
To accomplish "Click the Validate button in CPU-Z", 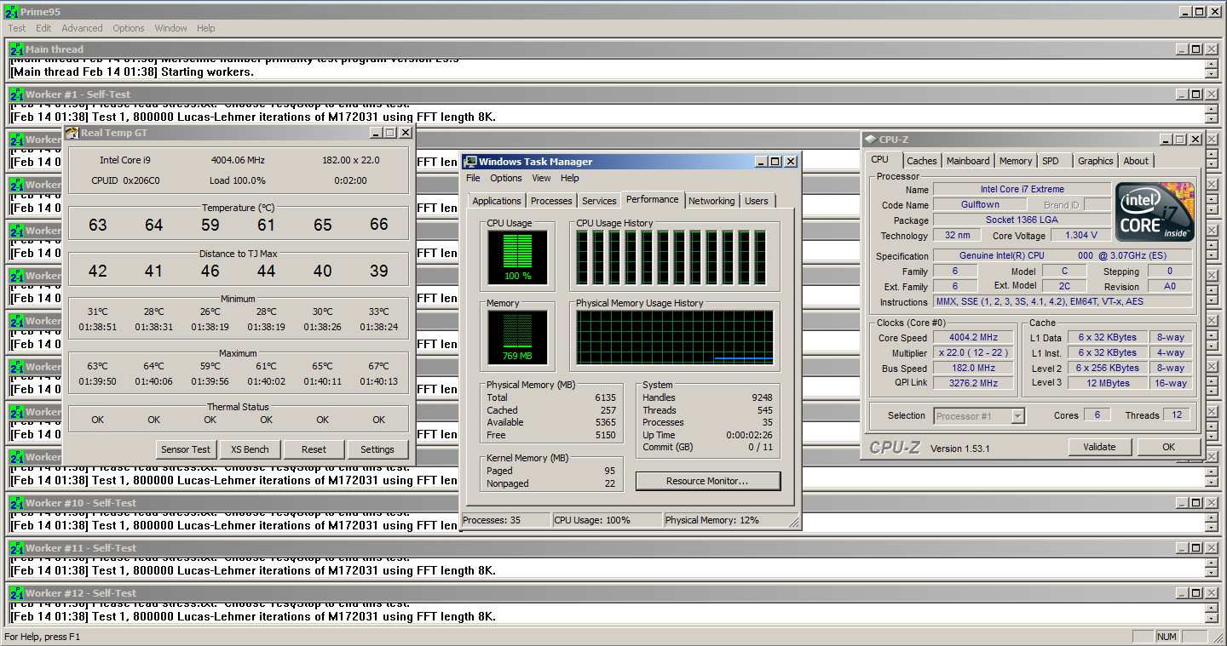I will pos(1099,447).
